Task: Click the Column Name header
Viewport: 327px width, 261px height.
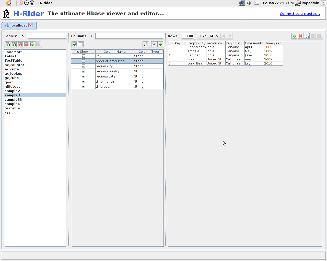Action: pos(114,51)
